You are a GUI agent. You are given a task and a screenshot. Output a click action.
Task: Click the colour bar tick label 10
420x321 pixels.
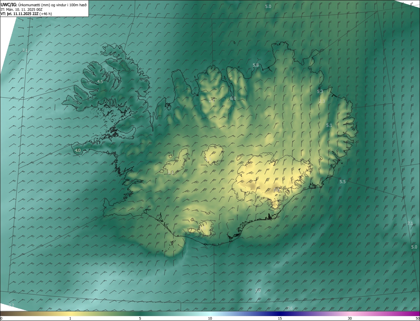point(210,318)
